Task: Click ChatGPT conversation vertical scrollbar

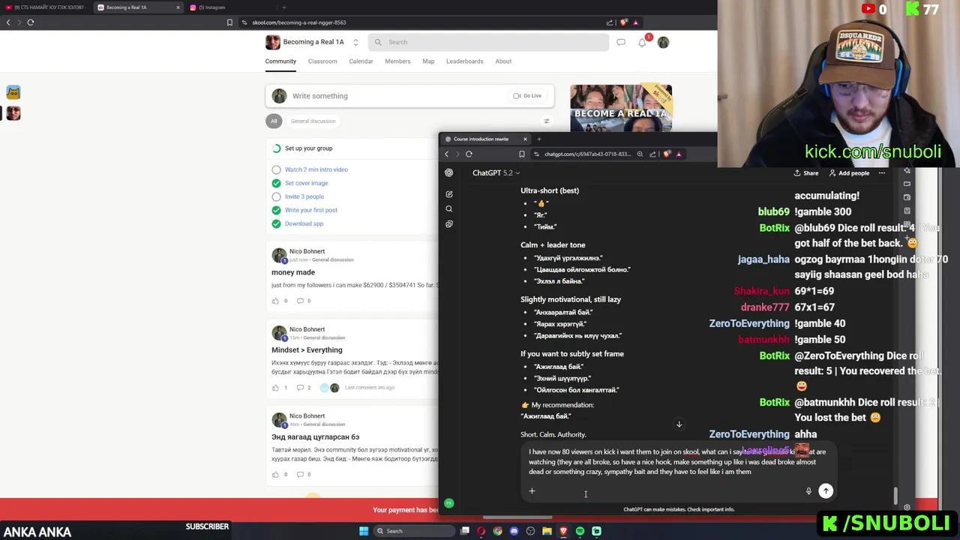Action: coord(895,495)
